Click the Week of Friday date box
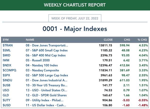Viewport: 150px width, 109px height. 75,18
